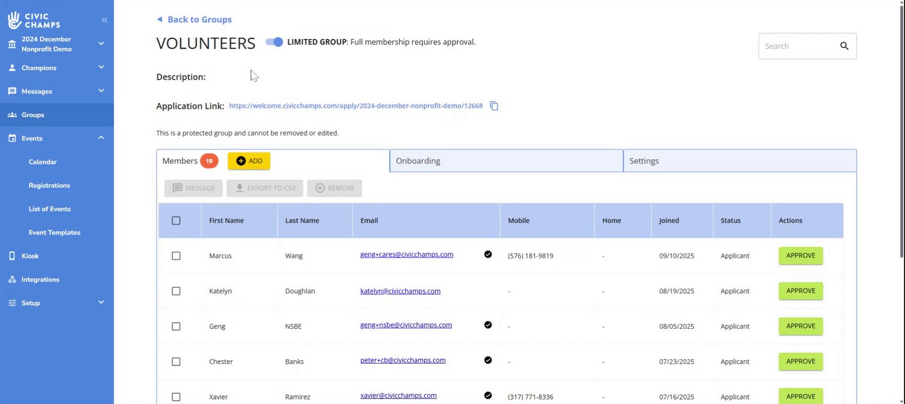Check the select-all header checkbox
905x404 pixels.
(x=176, y=221)
